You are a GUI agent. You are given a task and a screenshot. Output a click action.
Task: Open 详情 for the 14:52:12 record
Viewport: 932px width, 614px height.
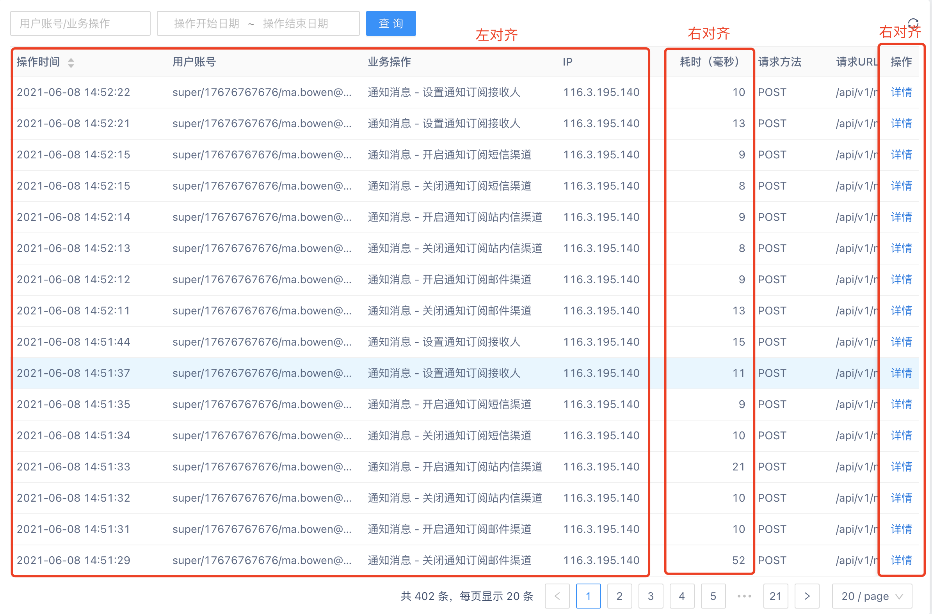901,280
